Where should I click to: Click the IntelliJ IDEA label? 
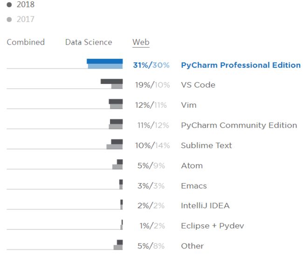205,206
